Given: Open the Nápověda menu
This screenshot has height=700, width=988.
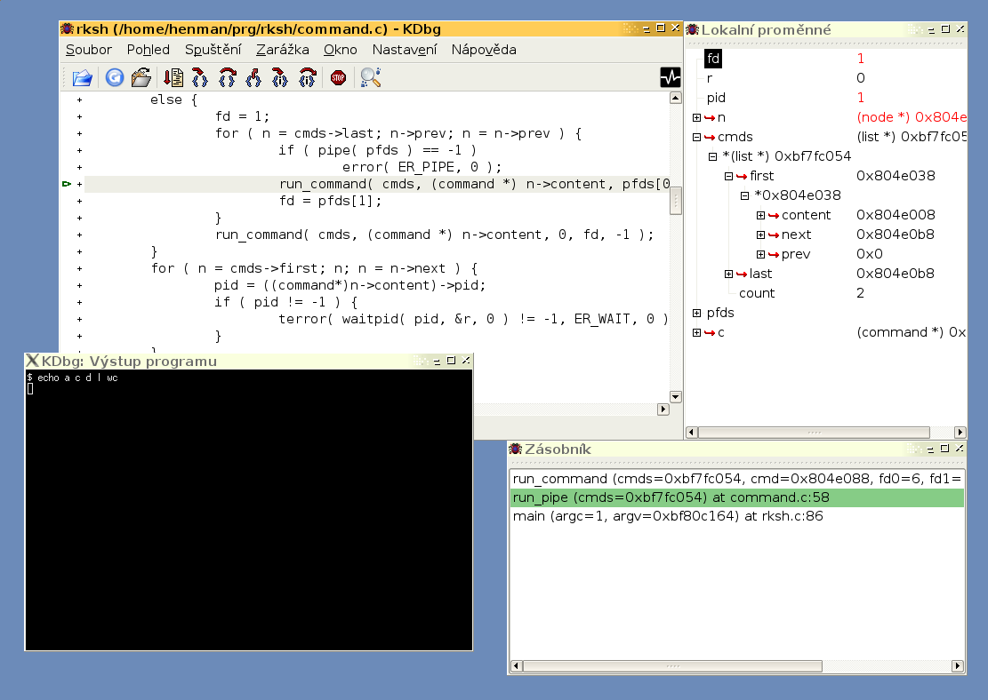Looking at the screenshot, I should (x=484, y=50).
